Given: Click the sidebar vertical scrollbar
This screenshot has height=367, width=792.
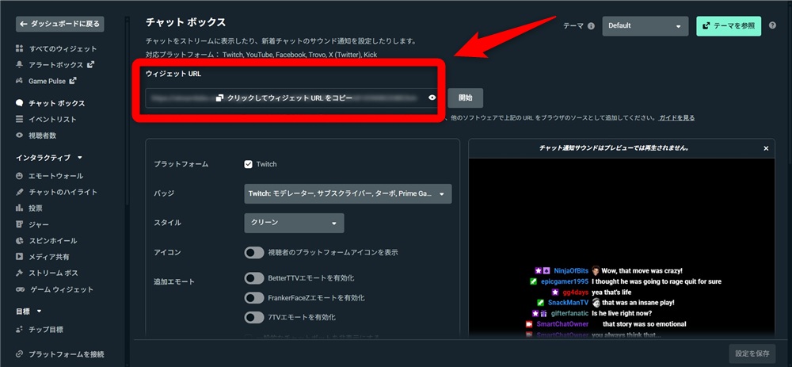Looking at the screenshot, I should click(x=128, y=111).
